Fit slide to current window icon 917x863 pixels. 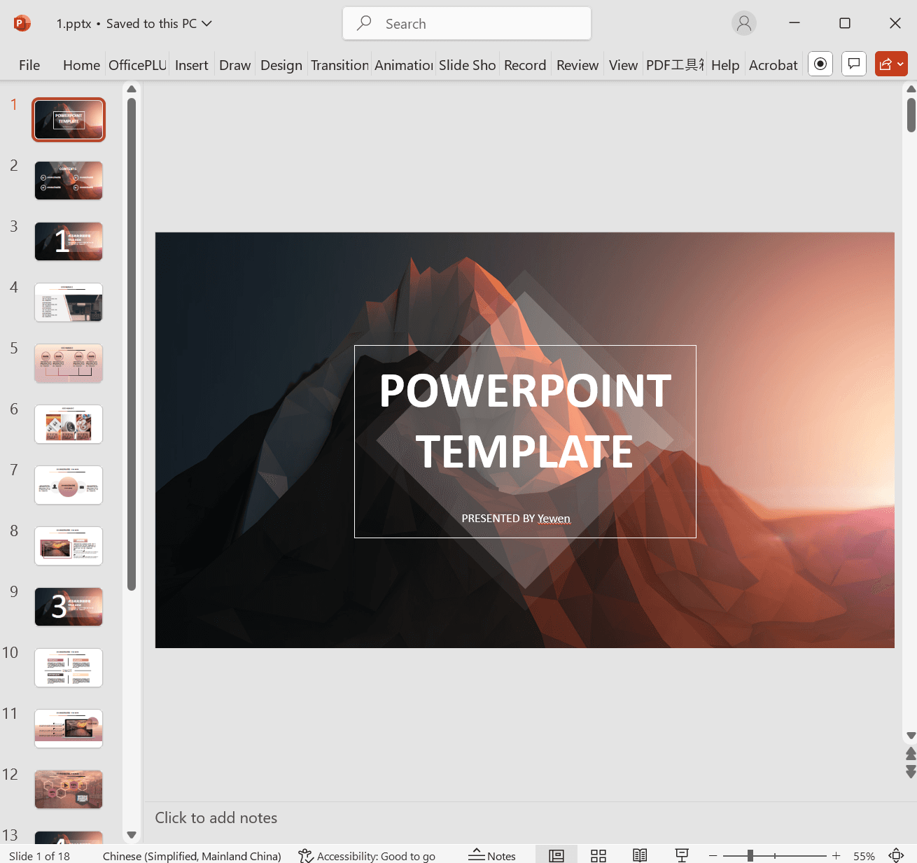[x=897, y=855]
